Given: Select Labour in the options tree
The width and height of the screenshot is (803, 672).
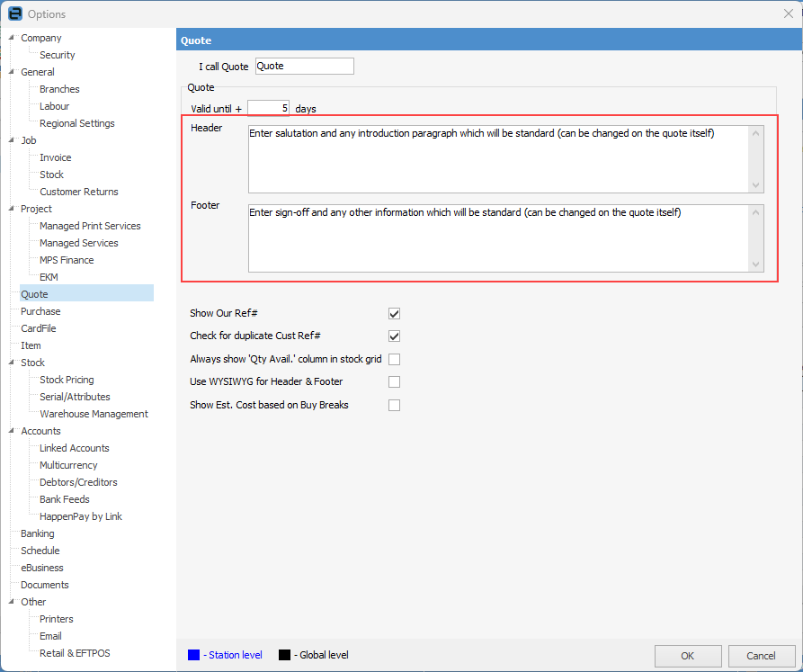Looking at the screenshot, I should coord(54,106).
